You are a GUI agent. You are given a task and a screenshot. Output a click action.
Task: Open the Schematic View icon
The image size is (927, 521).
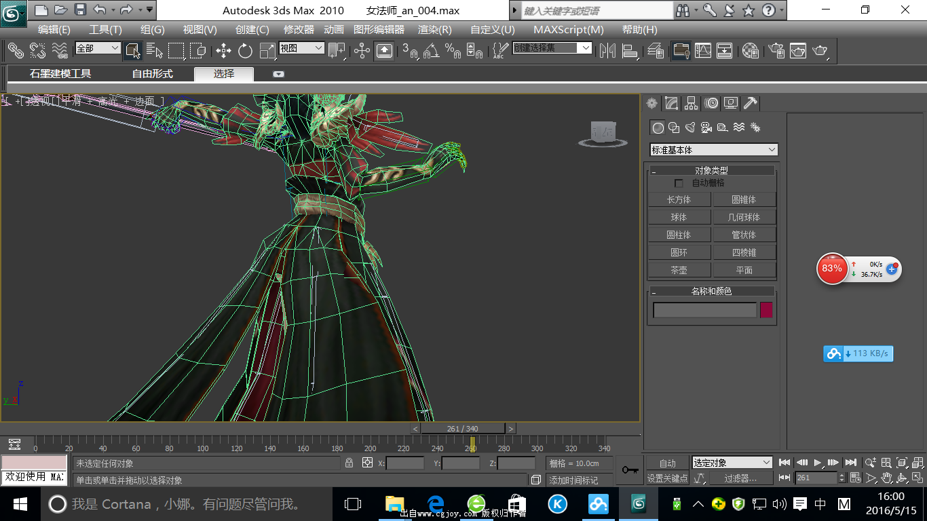tap(725, 50)
